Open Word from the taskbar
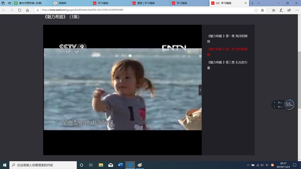 coord(120,165)
